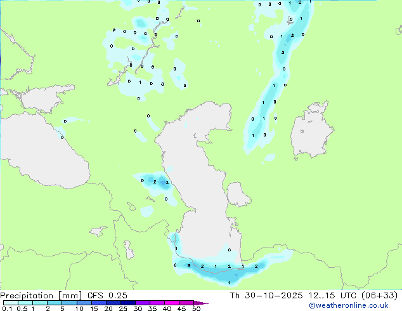The width and height of the screenshot is (402, 311).
Task: Click the '50' legend scale label
Action: point(196,308)
